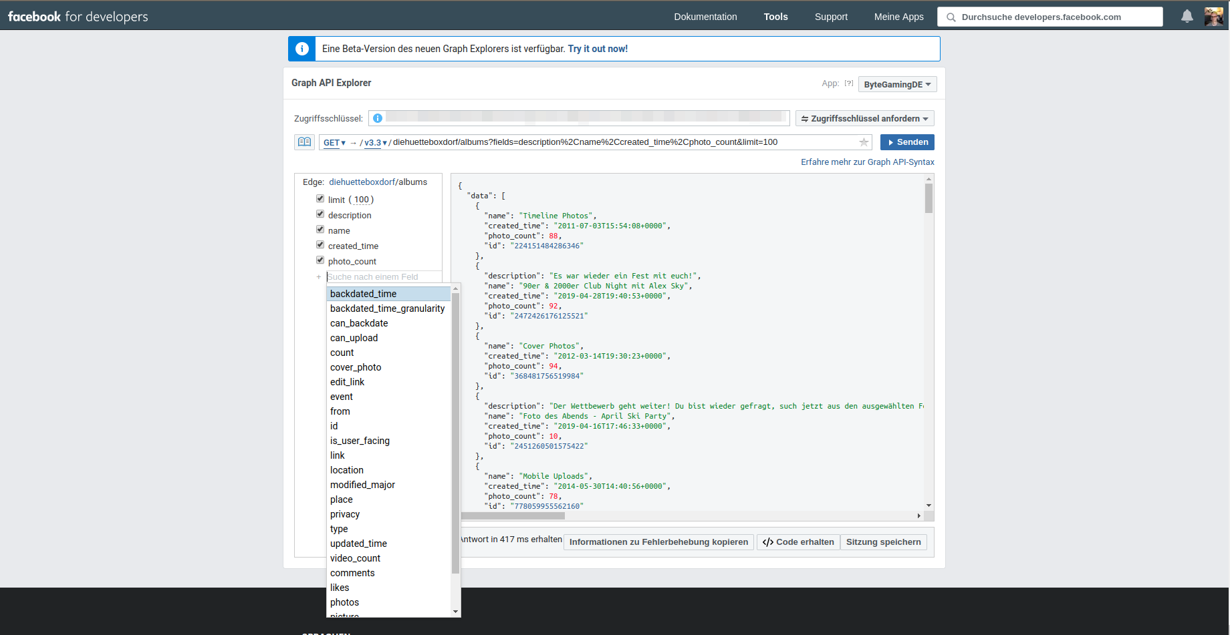
Task: Click the info icon beside Zugriffsschlüssel
Action: click(x=377, y=118)
